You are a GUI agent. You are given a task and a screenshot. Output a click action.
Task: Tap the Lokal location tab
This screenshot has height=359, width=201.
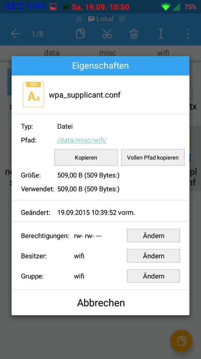click(x=101, y=19)
